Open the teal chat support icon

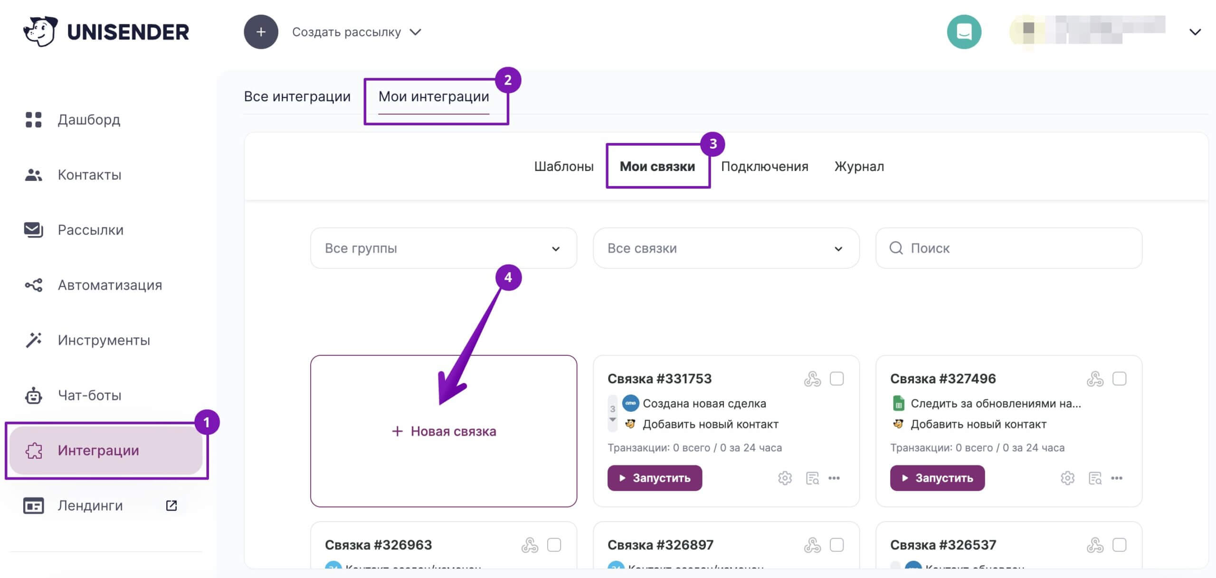tap(964, 32)
